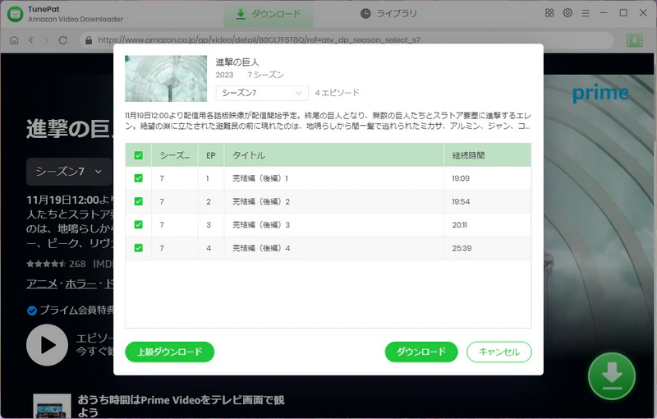Select title 完结編（後編）1
Image resolution: width=657 pixels, height=419 pixels.
tap(260, 178)
